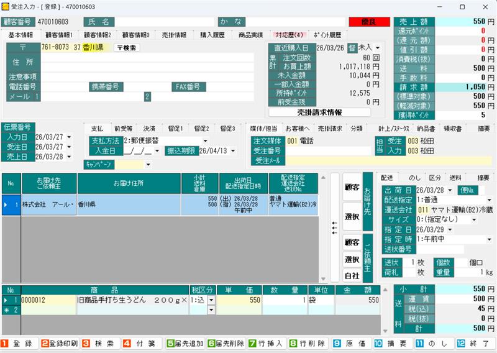Switch to the 前受等 tab

coord(123,129)
